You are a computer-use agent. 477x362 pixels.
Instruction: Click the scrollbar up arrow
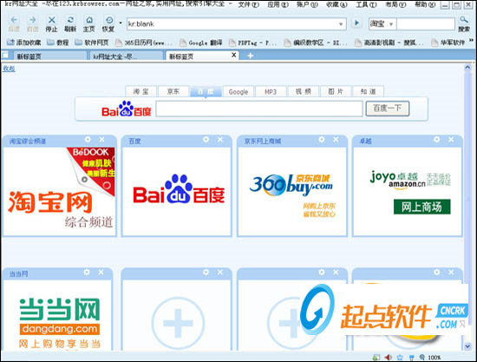pyautogui.click(x=467, y=68)
